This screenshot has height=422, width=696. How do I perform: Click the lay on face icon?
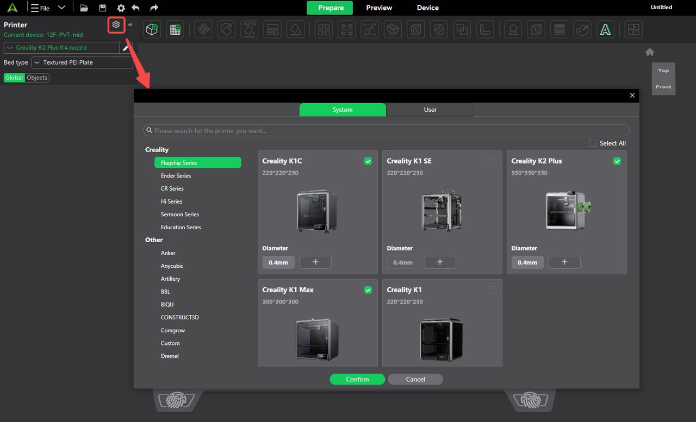295,30
